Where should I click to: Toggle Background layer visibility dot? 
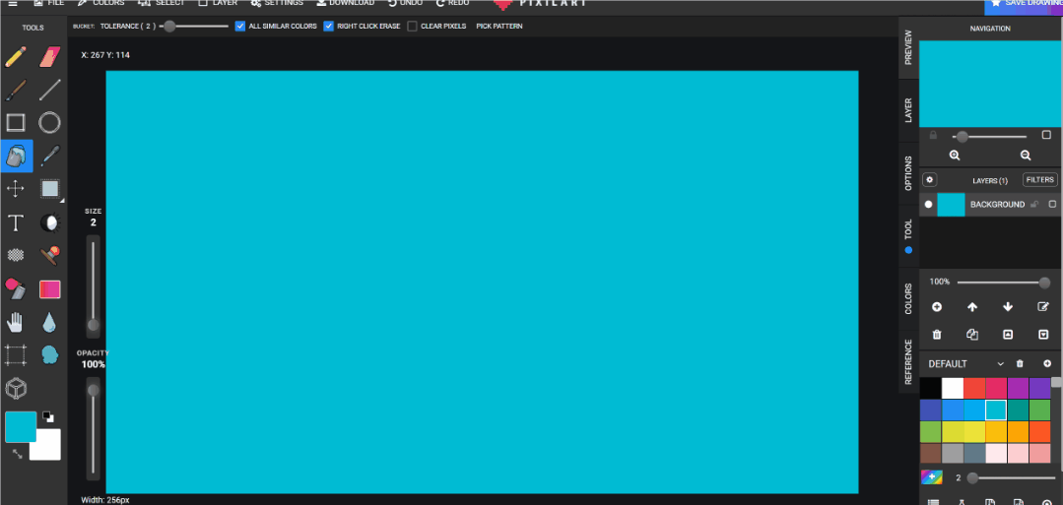click(929, 204)
